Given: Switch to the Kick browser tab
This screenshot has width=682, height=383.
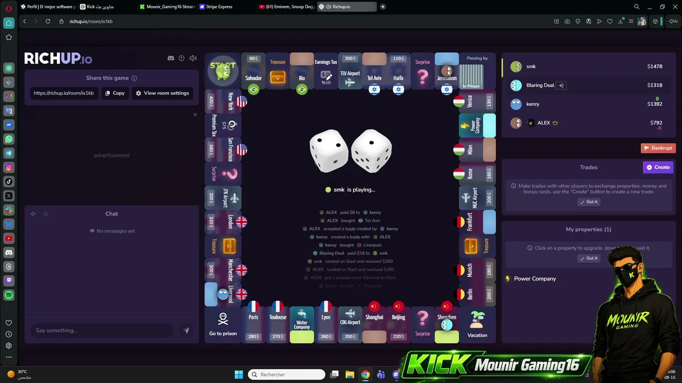Looking at the screenshot, I should click(107, 7).
